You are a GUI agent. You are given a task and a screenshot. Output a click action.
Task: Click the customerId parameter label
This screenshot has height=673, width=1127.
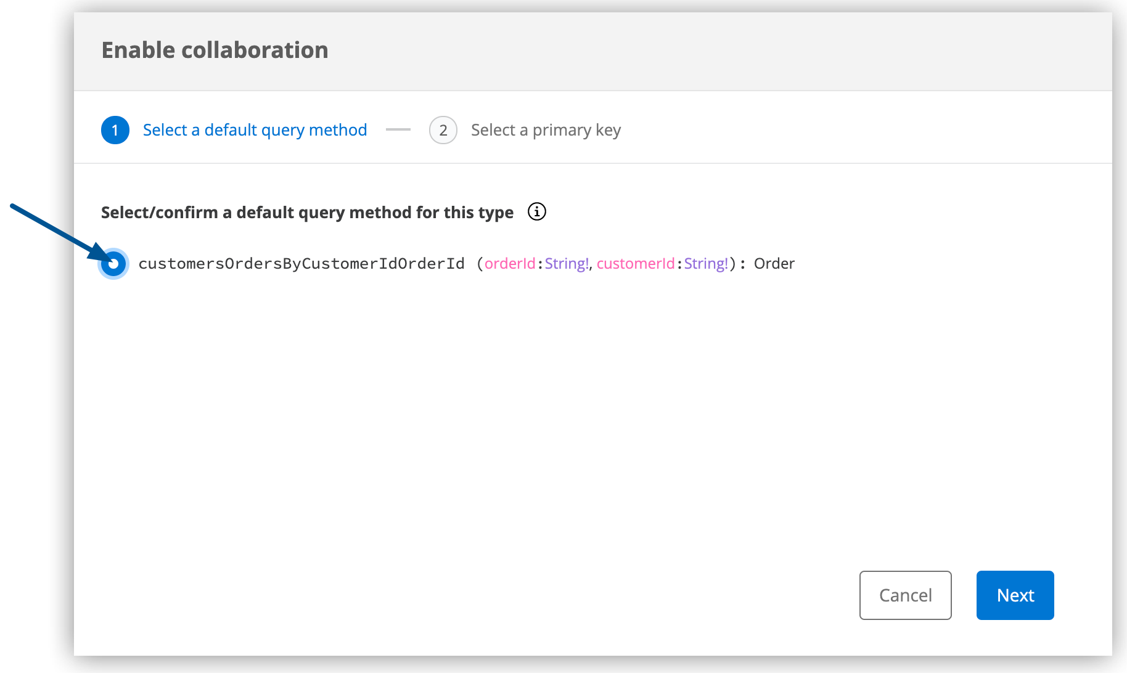[x=635, y=263]
